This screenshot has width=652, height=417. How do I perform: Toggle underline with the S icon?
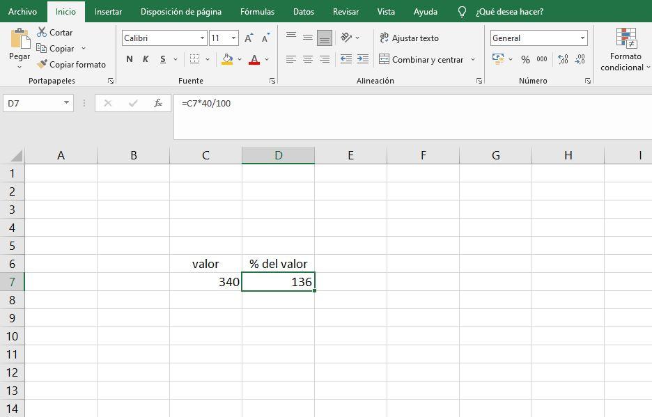click(x=162, y=58)
